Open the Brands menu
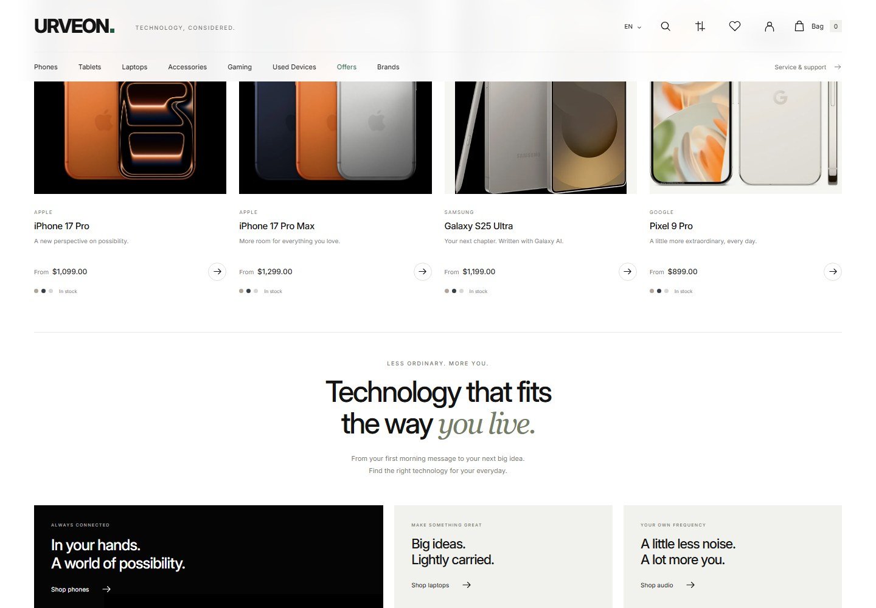The width and height of the screenshot is (876, 608). click(x=388, y=67)
